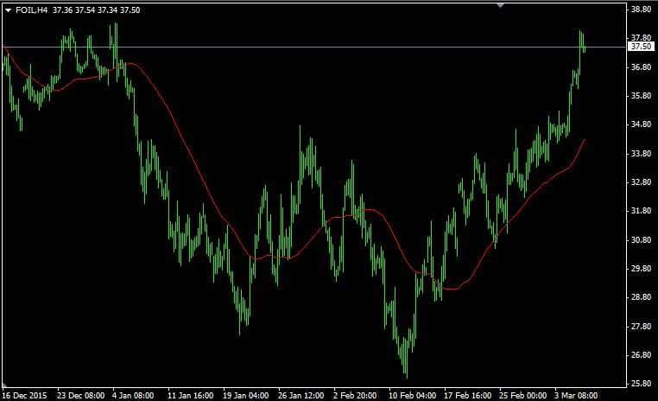Viewport: 658px width, 401px height.
Task: Click the FOIL,H4 symbol label
Action: (x=31, y=10)
